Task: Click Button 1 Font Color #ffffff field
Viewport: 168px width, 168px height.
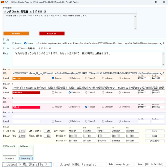Action: [144, 78]
